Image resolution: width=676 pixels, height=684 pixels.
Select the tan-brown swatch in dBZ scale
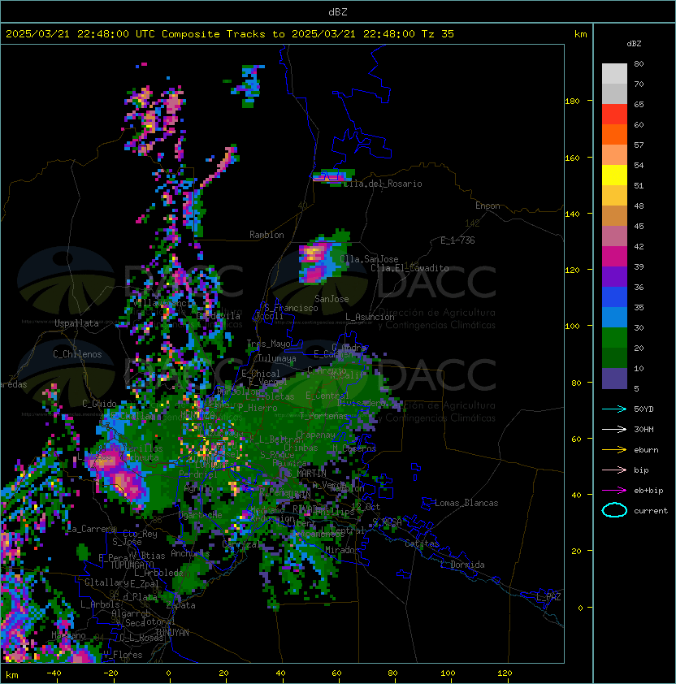614,216
